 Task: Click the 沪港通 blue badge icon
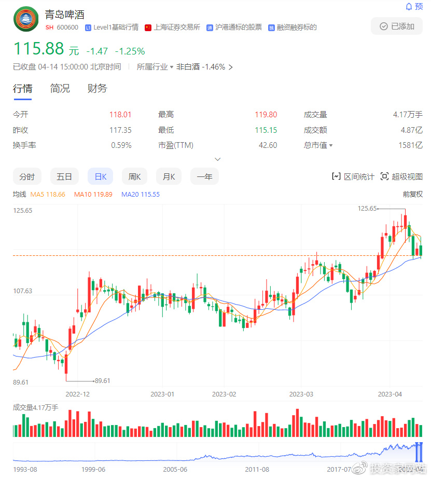point(210,28)
